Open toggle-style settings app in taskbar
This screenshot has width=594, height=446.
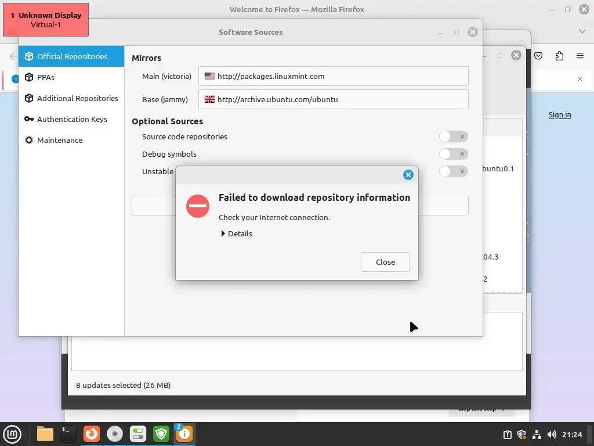point(138,434)
